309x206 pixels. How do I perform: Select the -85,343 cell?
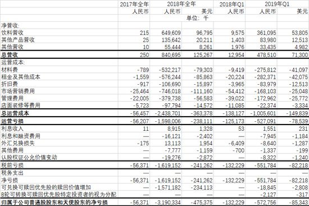(x=298, y=202)
